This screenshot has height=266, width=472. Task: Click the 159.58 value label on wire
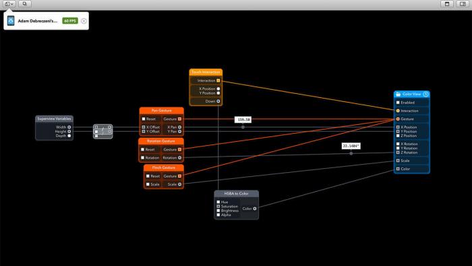pyautogui.click(x=243, y=119)
